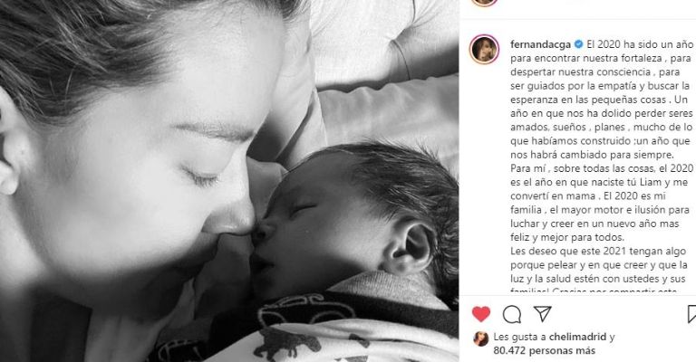
Task: Click the cut-off profile avatar in header
Action: point(484,2)
